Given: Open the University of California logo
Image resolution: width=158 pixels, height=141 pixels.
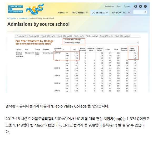Looking at the screenshot, I should click(x=16, y=9).
